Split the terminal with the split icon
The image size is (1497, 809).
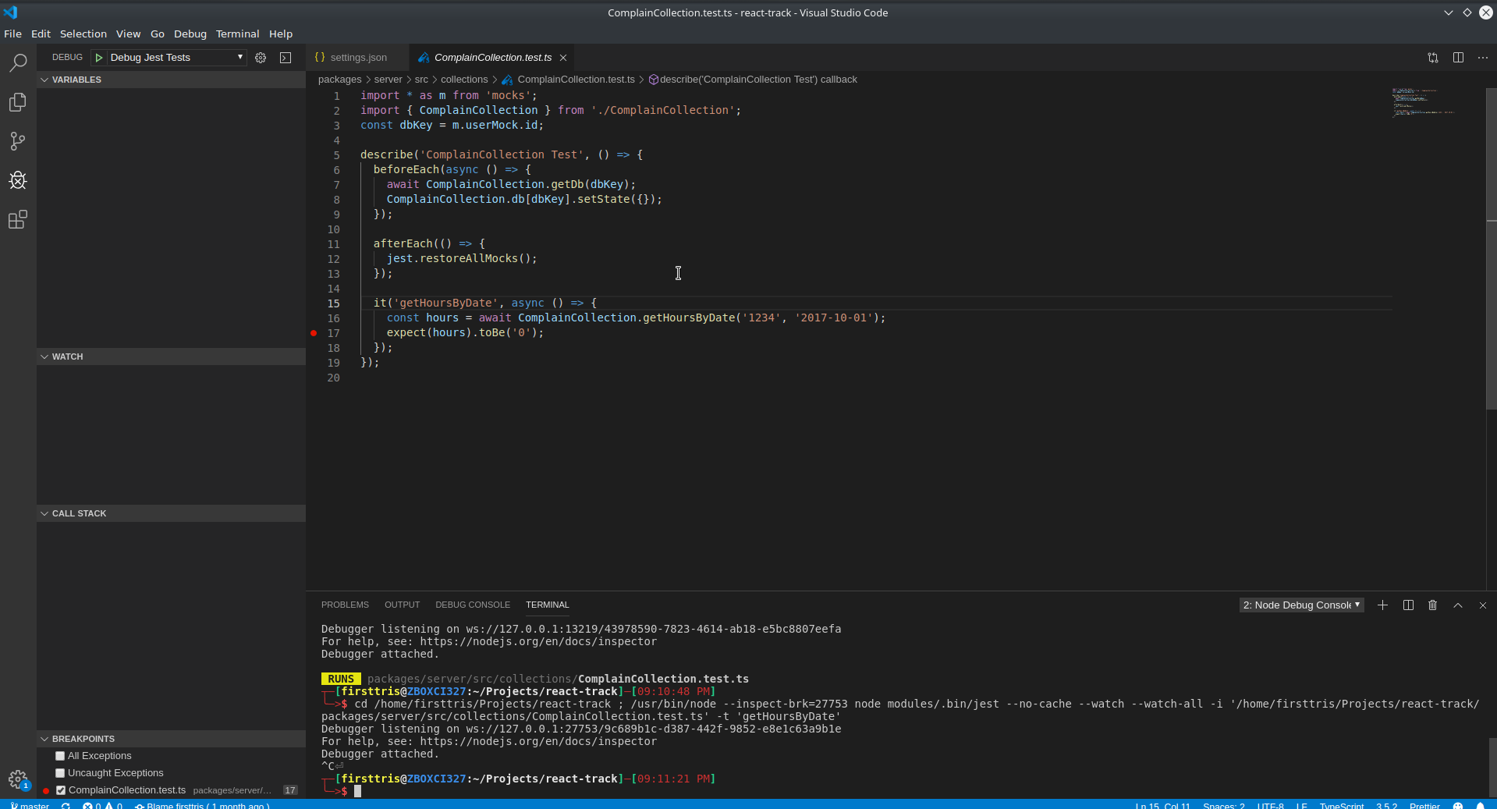(1407, 605)
